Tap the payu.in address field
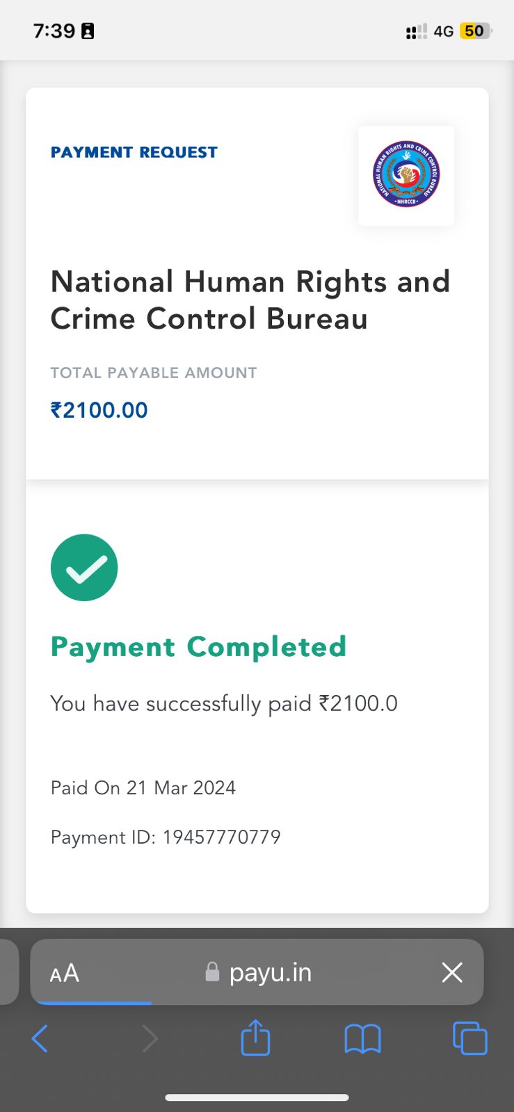Viewport: 514px width, 1112px height. click(x=271, y=972)
